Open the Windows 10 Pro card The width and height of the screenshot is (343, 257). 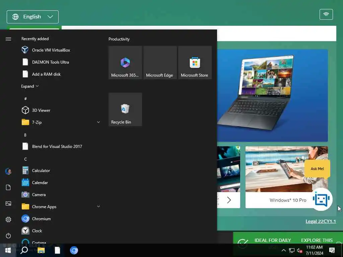pyautogui.click(x=287, y=177)
